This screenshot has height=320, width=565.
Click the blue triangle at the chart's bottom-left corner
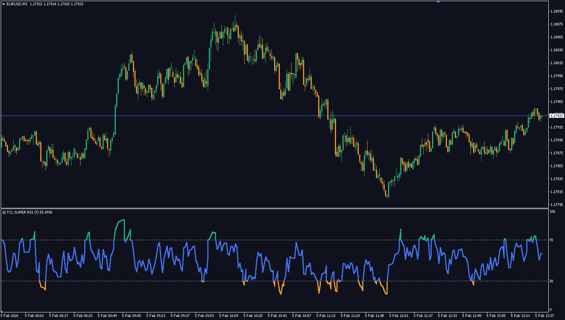[x=2, y=310]
